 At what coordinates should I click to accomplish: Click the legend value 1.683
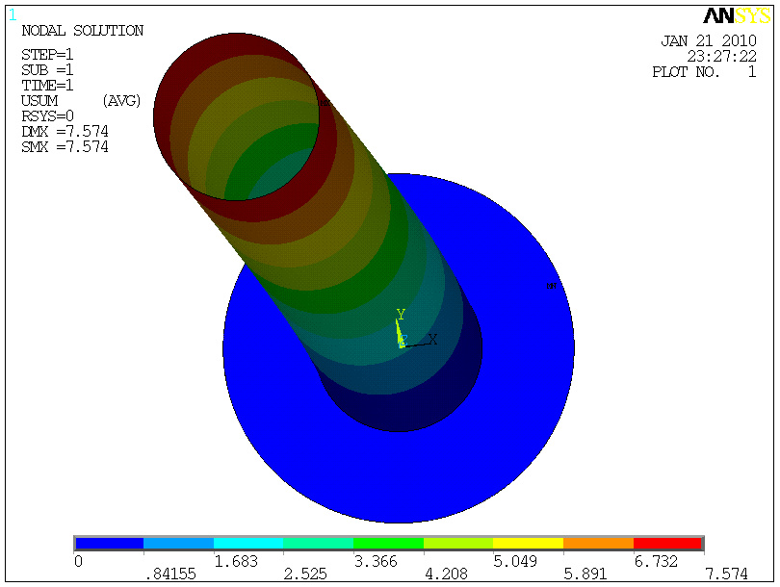(x=236, y=561)
